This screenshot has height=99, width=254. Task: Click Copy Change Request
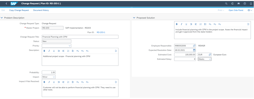click(x=19, y=10)
